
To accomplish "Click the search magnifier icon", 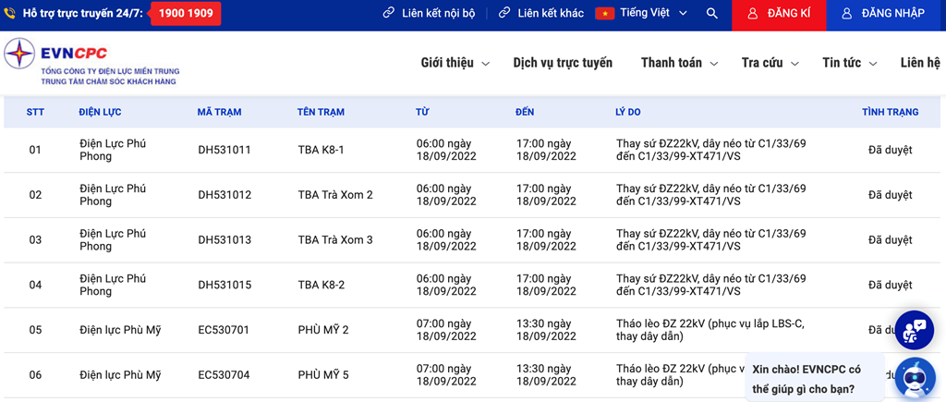I will pyautogui.click(x=712, y=13).
